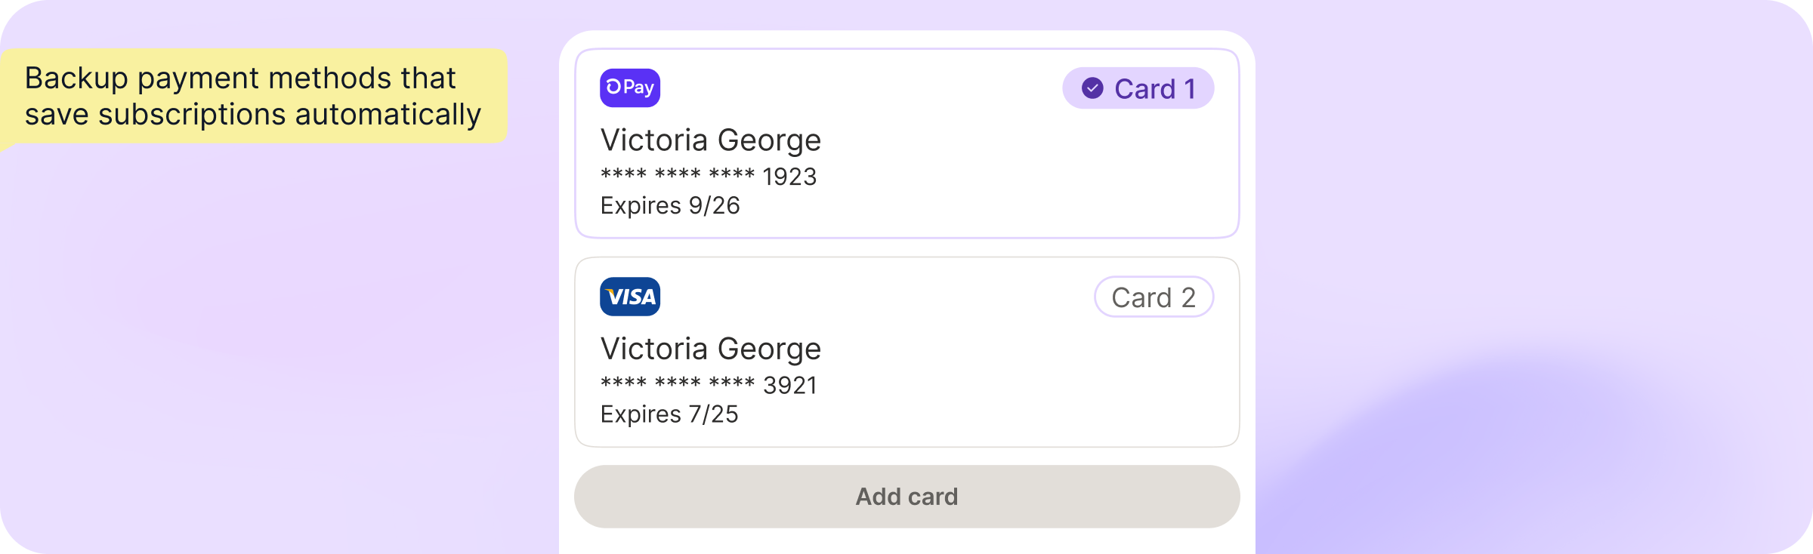
Task: Click 'save subscriptions automatically' text line
Action: pyautogui.click(x=253, y=115)
